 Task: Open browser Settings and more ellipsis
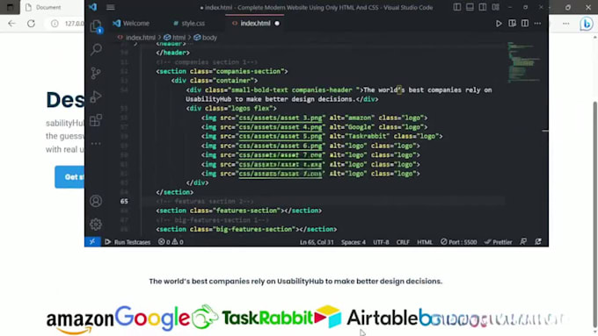566,24
